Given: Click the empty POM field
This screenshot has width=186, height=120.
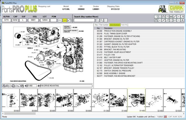Looking at the screenshot, I should [x=54, y=20].
